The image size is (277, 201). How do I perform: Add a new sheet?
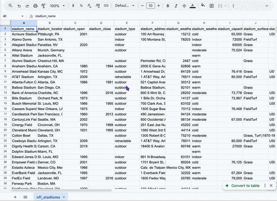tap(15, 197)
